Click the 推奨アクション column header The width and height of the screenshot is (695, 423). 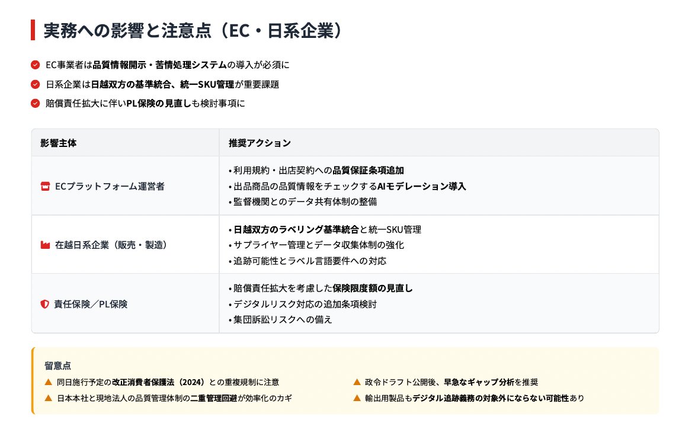(260, 143)
